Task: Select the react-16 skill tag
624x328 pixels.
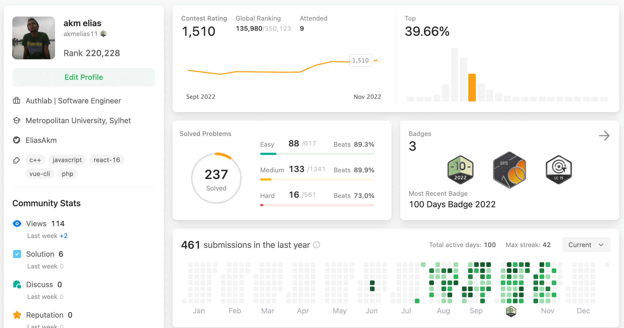Action: click(x=107, y=160)
